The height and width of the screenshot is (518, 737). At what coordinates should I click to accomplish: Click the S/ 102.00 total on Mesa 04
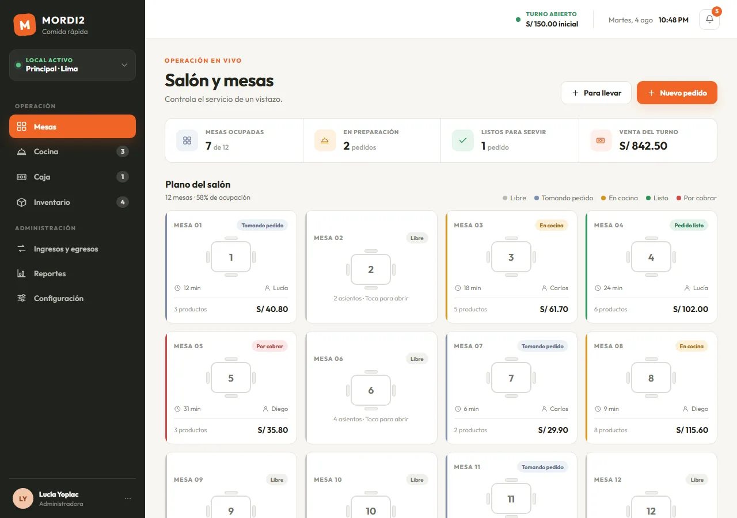[691, 309]
